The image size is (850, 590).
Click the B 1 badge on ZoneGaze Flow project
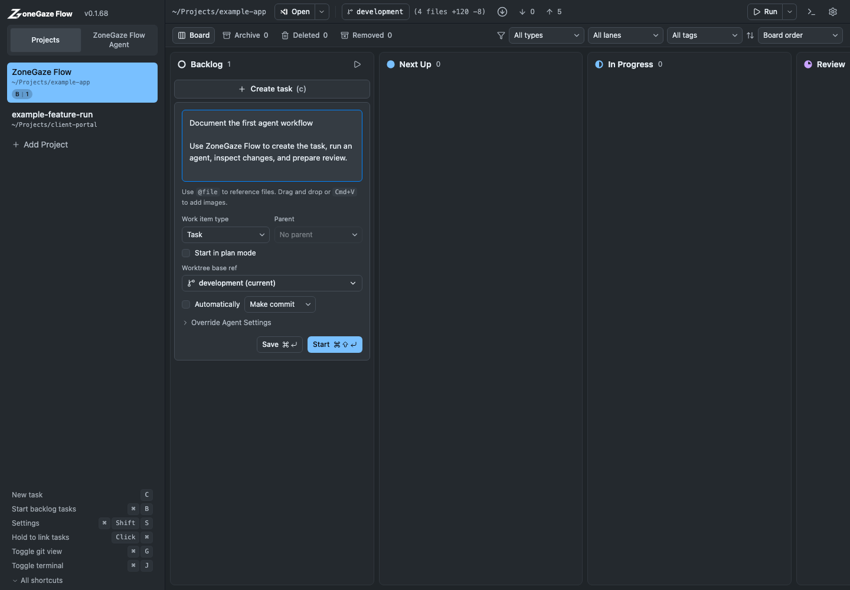point(22,94)
